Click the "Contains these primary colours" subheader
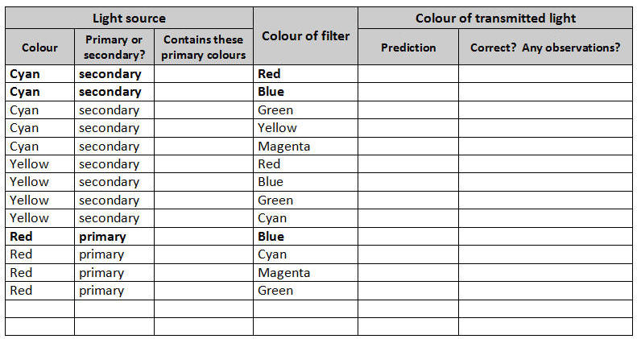The image size is (637, 339). 204,48
